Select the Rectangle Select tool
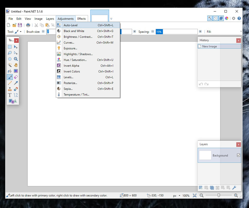249x208 pixels. click(10, 47)
